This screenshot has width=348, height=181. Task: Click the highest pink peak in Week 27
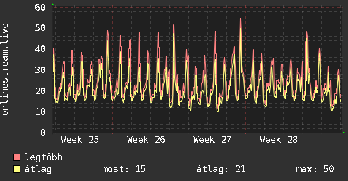(240, 19)
